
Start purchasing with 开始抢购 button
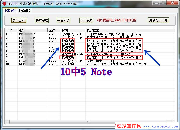[x=64, y=20]
